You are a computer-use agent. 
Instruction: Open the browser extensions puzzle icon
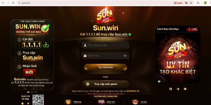(198, 3)
